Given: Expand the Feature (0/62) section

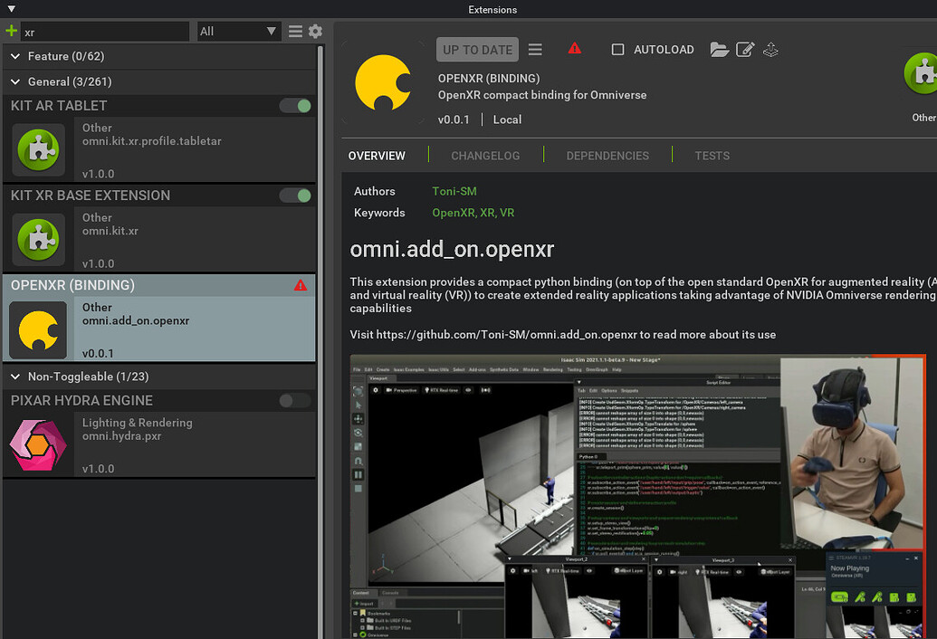Looking at the screenshot, I should point(14,56).
